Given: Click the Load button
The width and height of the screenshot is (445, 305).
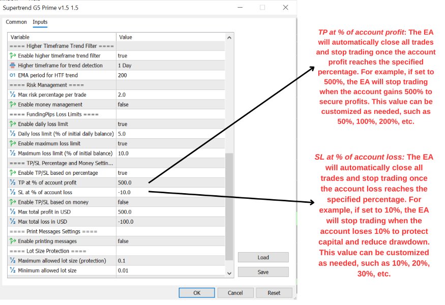Looking at the screenshot, I should (263, 257).
